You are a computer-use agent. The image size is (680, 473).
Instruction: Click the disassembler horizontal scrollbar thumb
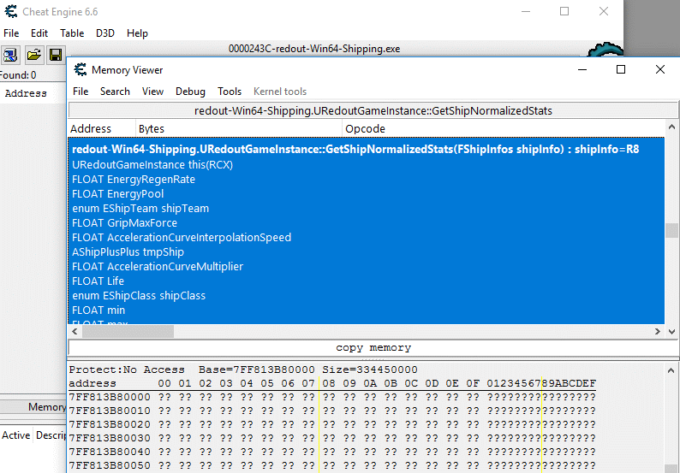pyautogui.click(x=128, y=331)
